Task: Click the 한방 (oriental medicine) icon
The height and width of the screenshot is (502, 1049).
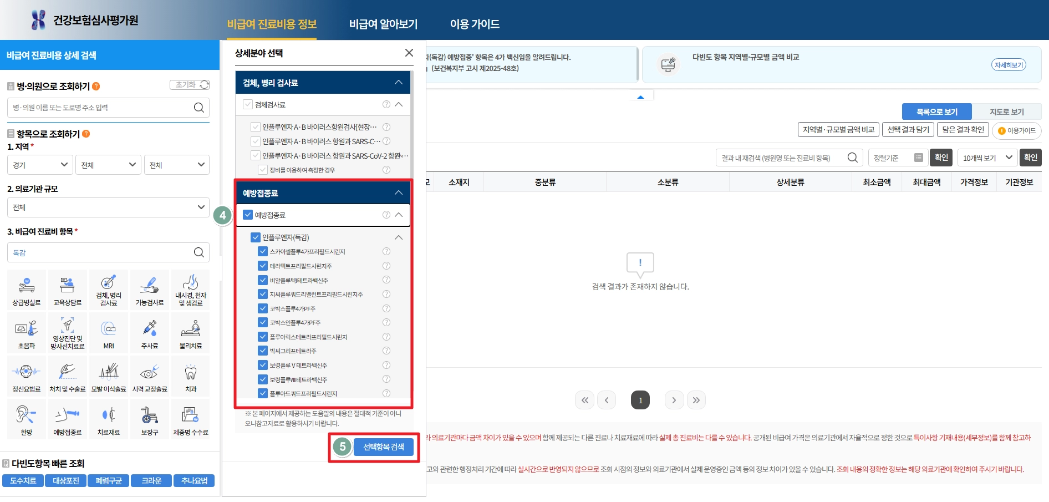Action: click(x=26, y=418)
